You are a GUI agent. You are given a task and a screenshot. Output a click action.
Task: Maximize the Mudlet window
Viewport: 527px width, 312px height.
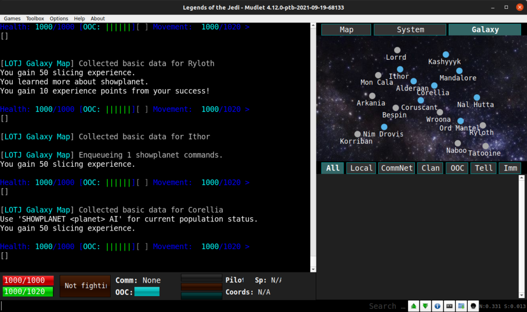tap(506, 7)
